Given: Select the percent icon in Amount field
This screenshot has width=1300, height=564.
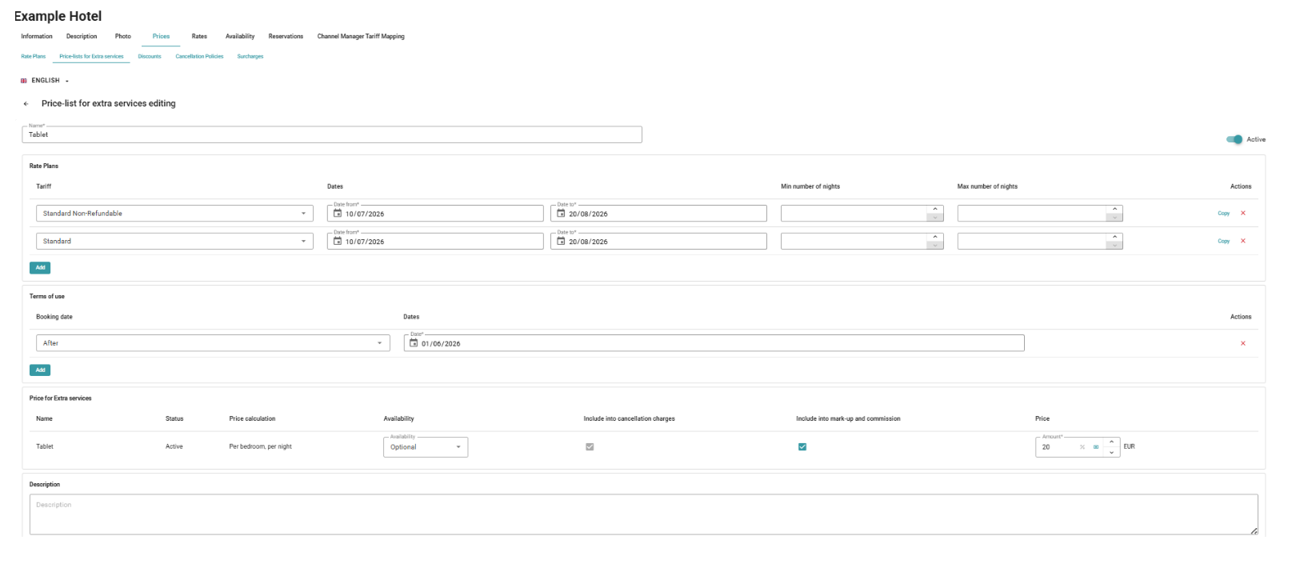Looking at the screenshot, I should (x=1082, y=447).
